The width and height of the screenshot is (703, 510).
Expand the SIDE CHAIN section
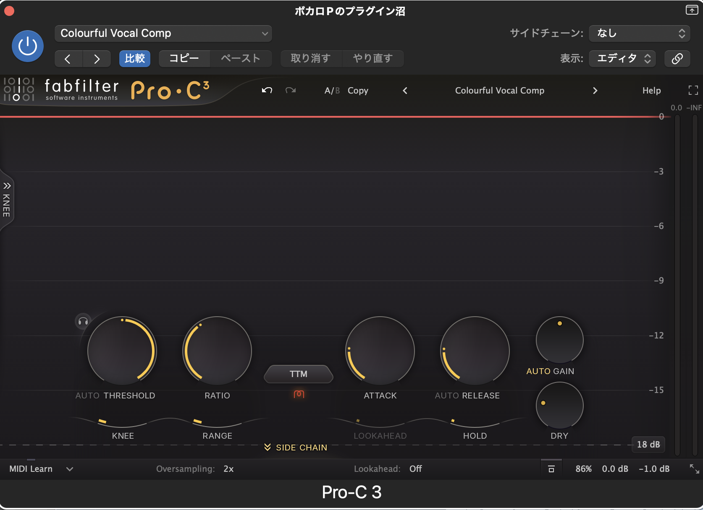[296, 448]
